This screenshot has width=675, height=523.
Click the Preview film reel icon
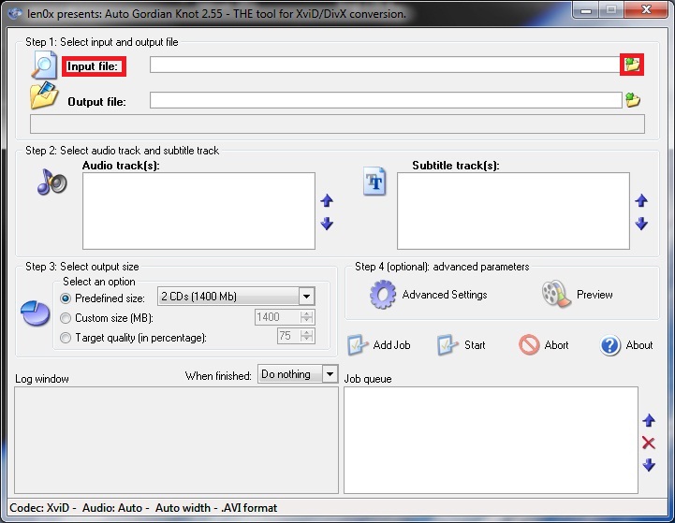click(556, 294)
